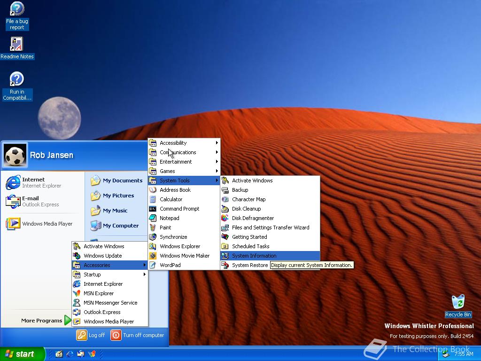481x361 pixels.
Task: Click Show Desktop quick launch icon
Action: [59, 354]
